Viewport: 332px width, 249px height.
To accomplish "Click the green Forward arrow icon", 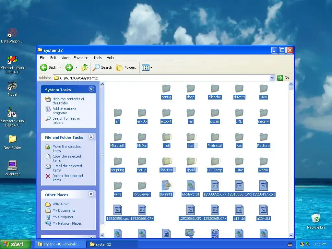I will point(69,67).
